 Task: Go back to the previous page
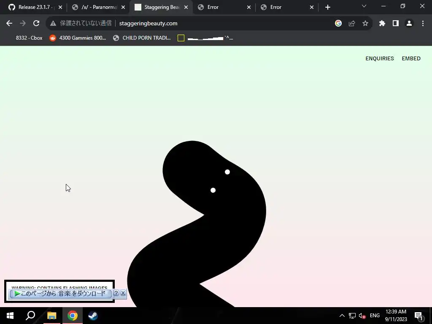click(x=9, y=24)
